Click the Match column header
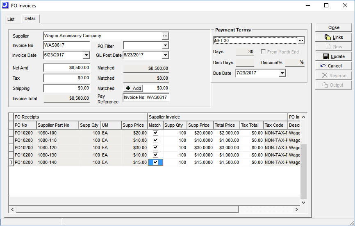The image size is (355, 226). tap(155, 125)
